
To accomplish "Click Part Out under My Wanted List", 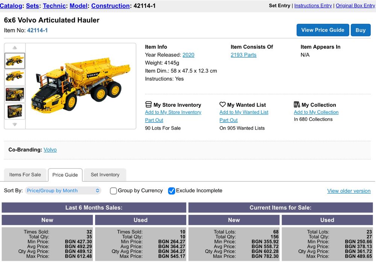I will click(228, 120).
